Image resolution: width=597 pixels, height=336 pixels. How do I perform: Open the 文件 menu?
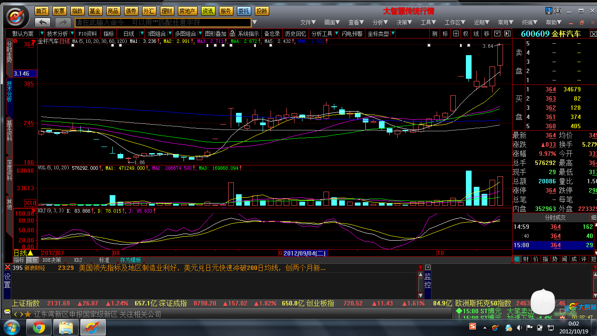(x=308, y=22)
